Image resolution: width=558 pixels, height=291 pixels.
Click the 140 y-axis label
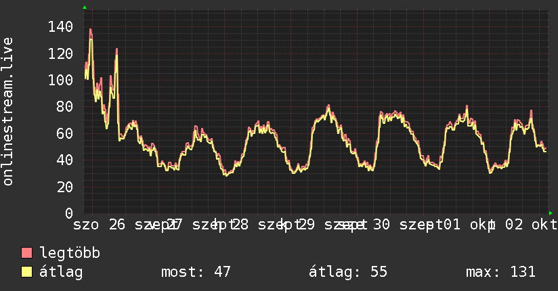click(x=60, y=26)
